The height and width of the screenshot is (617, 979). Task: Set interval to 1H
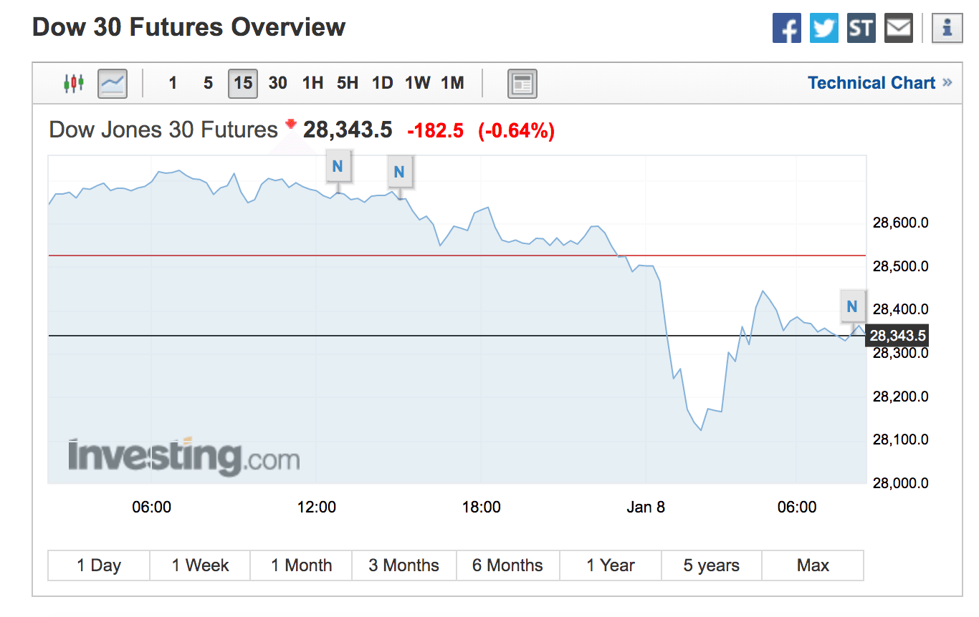coord(312,83)
